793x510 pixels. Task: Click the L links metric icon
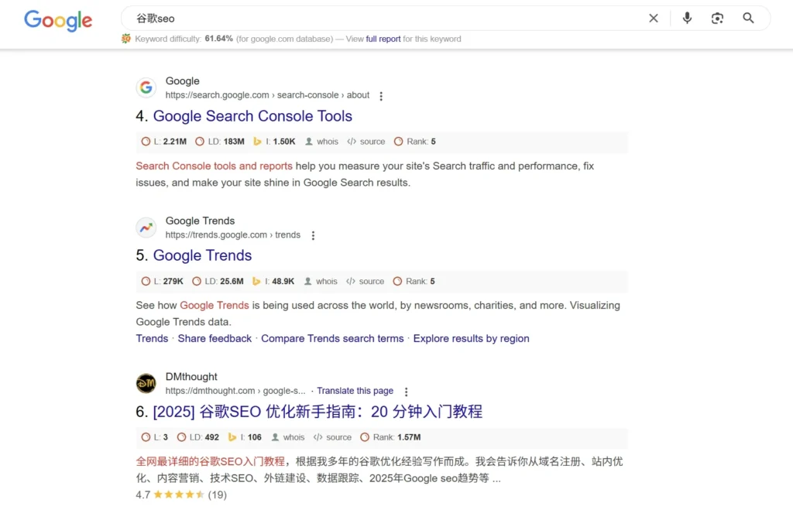coord(146,141)
